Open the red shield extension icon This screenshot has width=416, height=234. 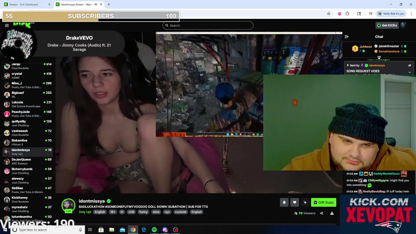pyautogui.click(x=339, y=14)
